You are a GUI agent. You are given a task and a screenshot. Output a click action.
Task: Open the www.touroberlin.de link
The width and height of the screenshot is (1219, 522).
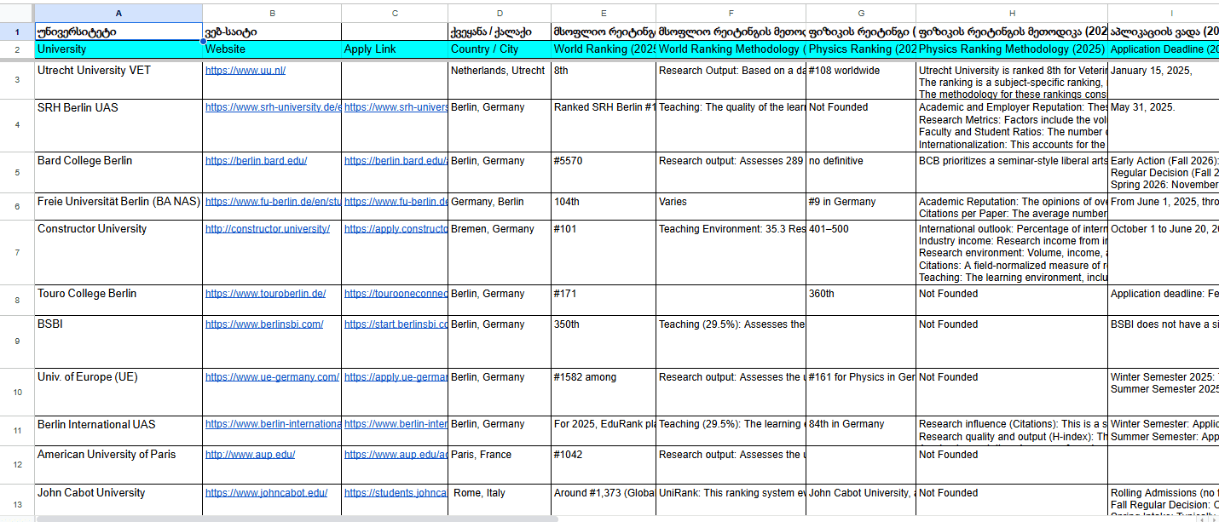pos(265,294)
